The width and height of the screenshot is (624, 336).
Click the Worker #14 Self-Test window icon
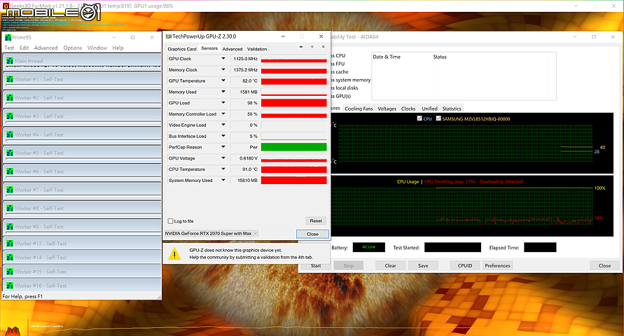10,258
